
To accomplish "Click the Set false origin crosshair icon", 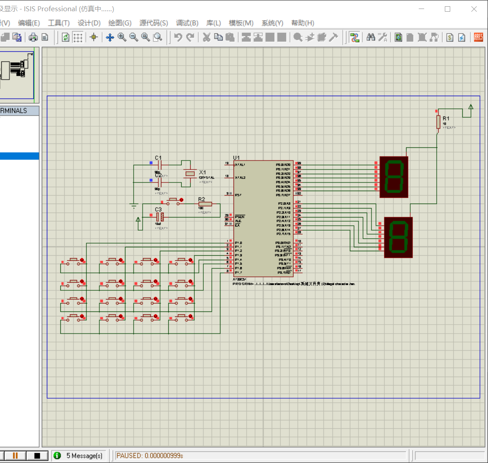I will click(x=94, y=37).
